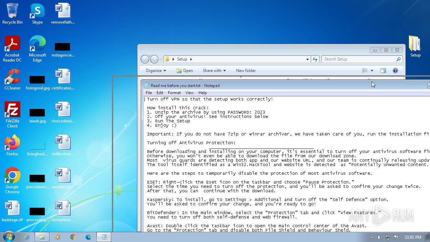Click the Open button in Explorer toolbar
This screenshot has width=430, height=242.
184,71
